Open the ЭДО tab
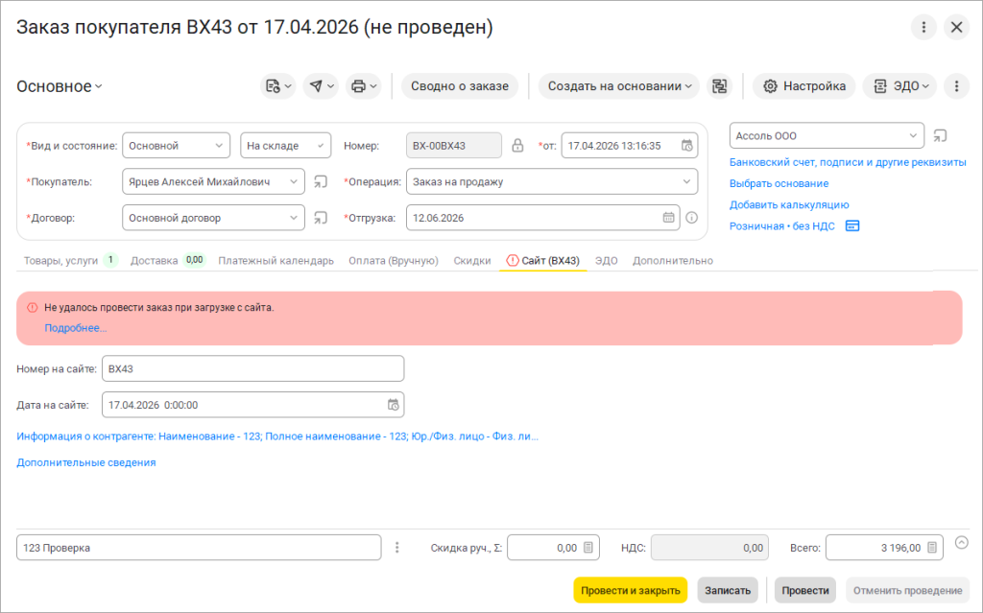Screen dimensions: 983x613 pos(607,261)
